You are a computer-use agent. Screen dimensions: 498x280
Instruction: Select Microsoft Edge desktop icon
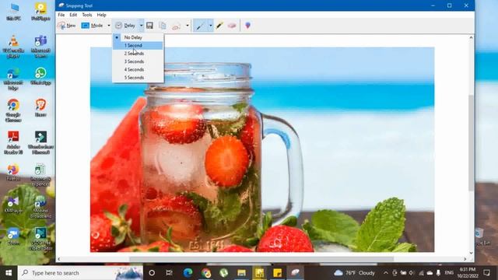[x=13, y=79]
